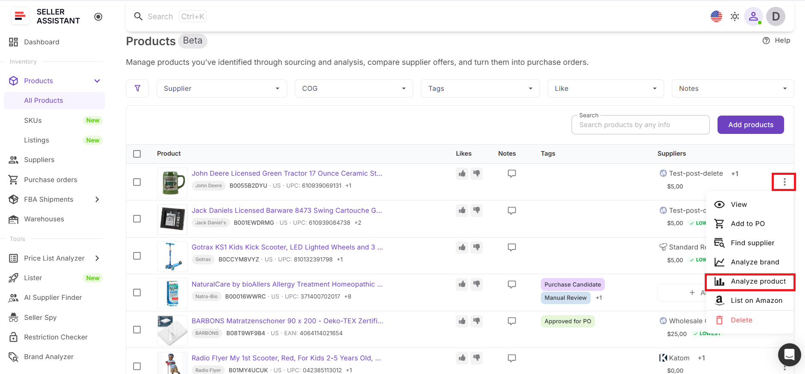Choose Find supplier from menu
This screenshot has height=374, width=805.
750,243
